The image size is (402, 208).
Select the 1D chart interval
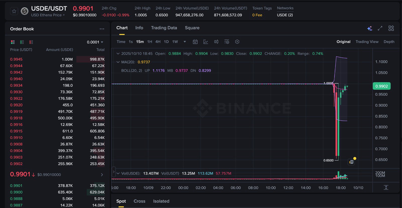166,42
